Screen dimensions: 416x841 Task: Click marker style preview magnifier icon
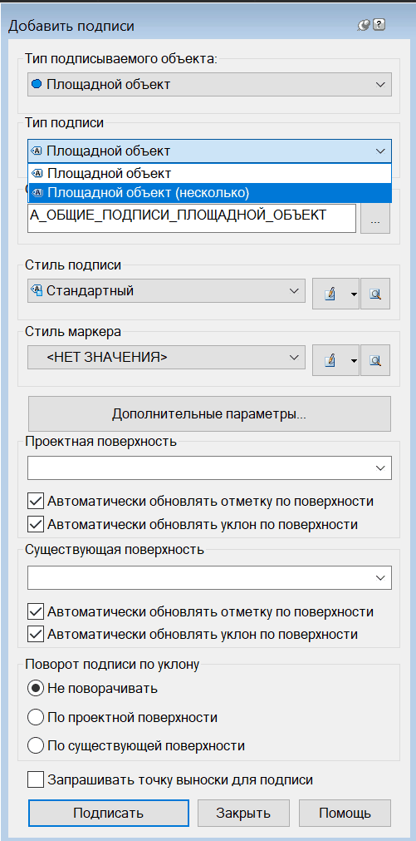click(x=375, y=360)
